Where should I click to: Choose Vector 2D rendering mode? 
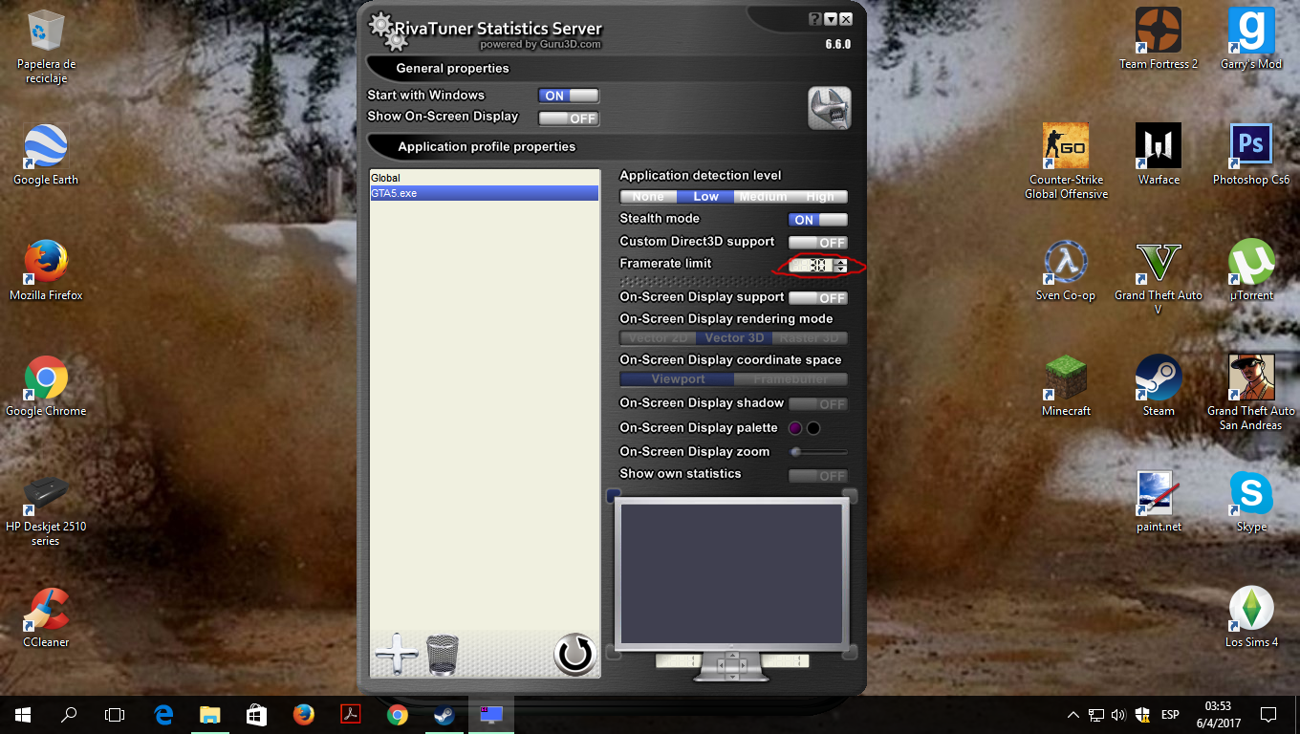click(x=658, y=338)
